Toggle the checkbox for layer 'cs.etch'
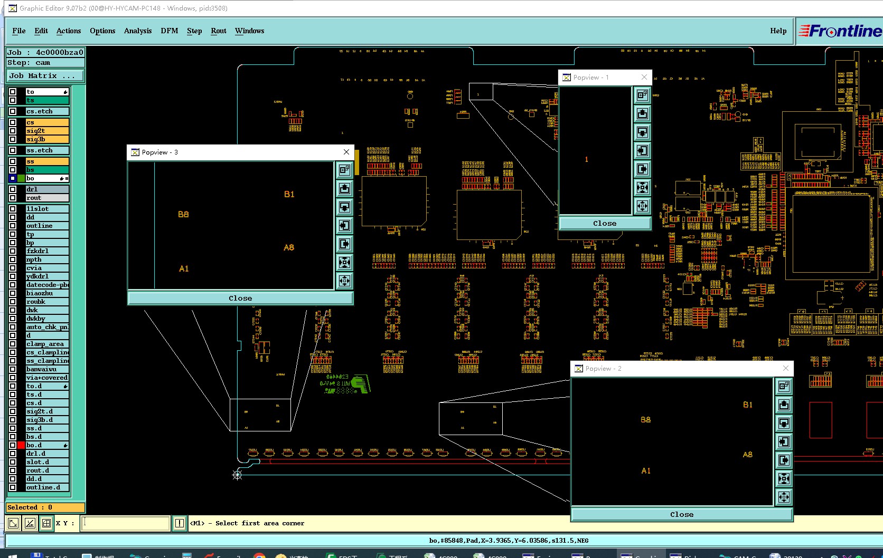 [x=13, y=111]
